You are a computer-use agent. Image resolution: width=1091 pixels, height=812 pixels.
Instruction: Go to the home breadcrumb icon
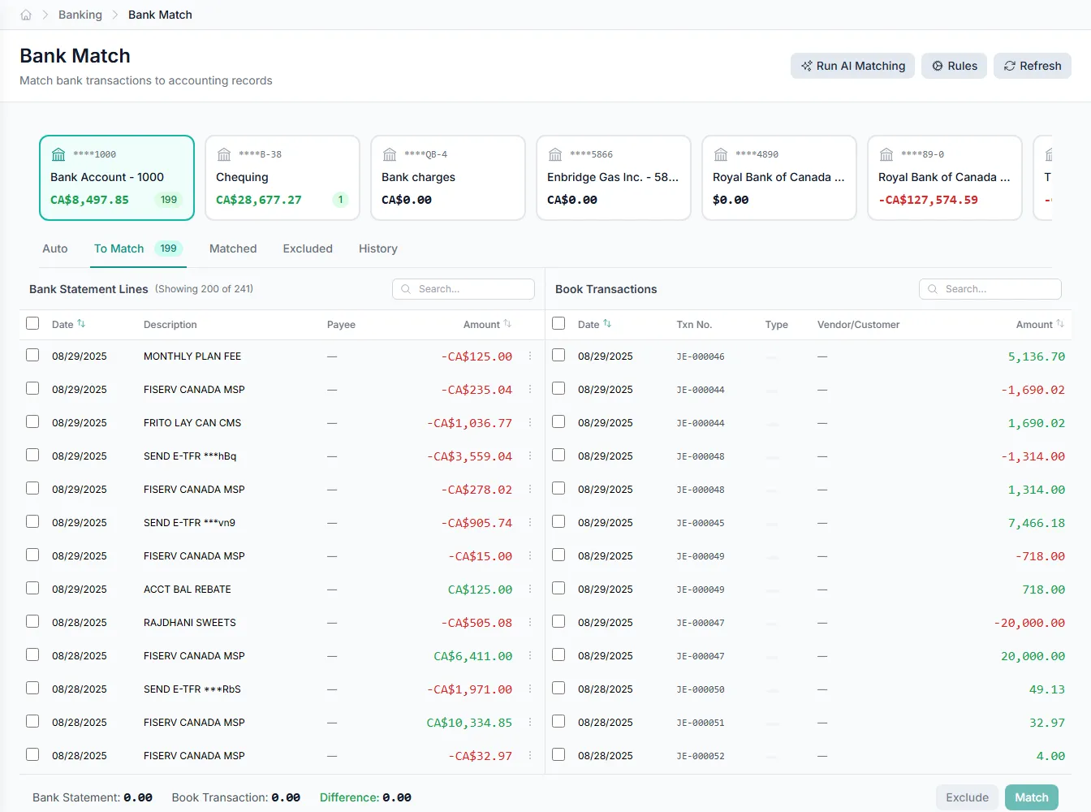[26, 15]
